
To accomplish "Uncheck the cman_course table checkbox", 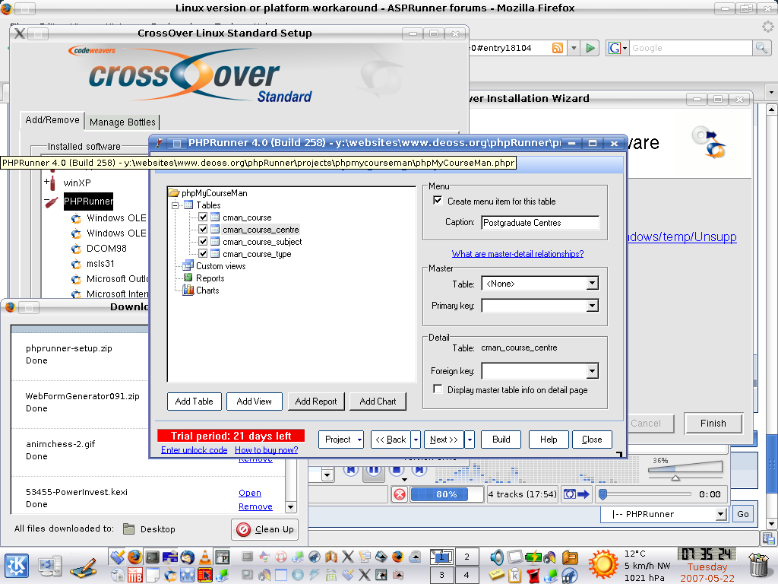I will coord(203,217).
